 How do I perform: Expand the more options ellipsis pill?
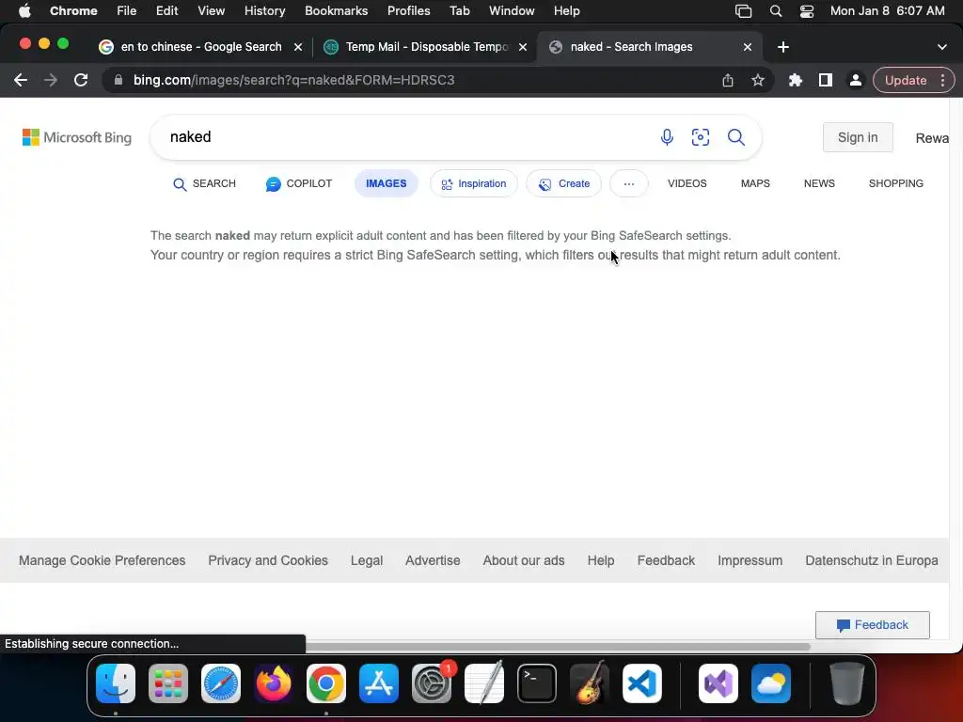pyautogui.click(x=628, y=183)
